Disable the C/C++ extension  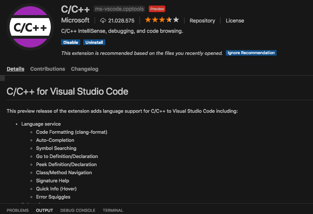71,42
